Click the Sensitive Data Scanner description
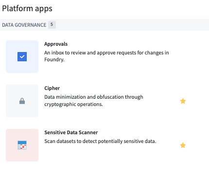The image size is (209, 177). tap(100, 141)
